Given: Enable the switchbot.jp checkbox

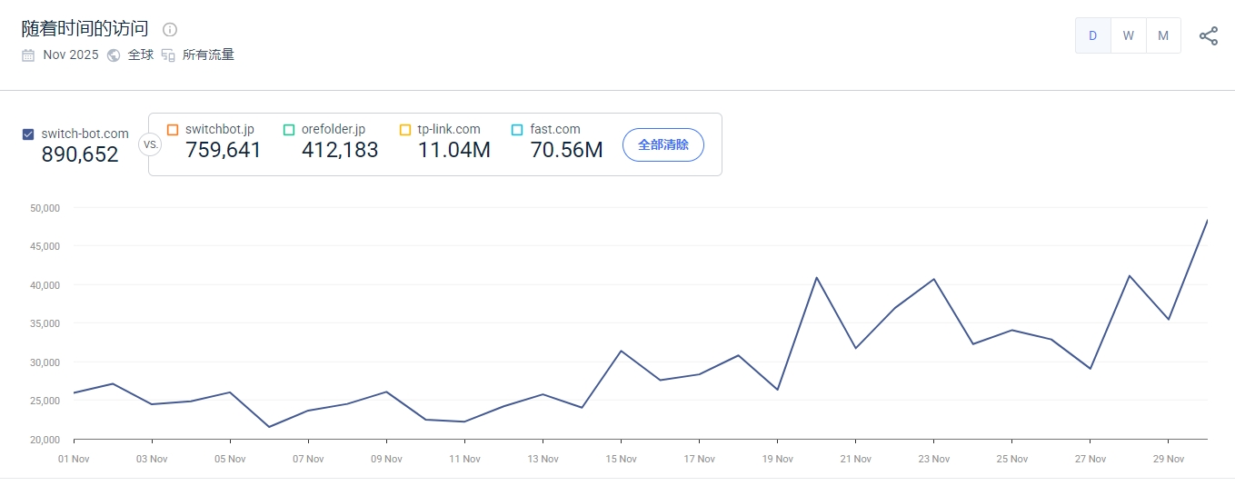Looking at the screenshot, I should (173, 130).
